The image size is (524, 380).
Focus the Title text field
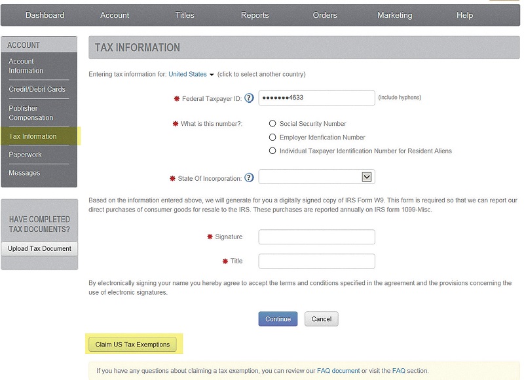[x=316, y=261]
